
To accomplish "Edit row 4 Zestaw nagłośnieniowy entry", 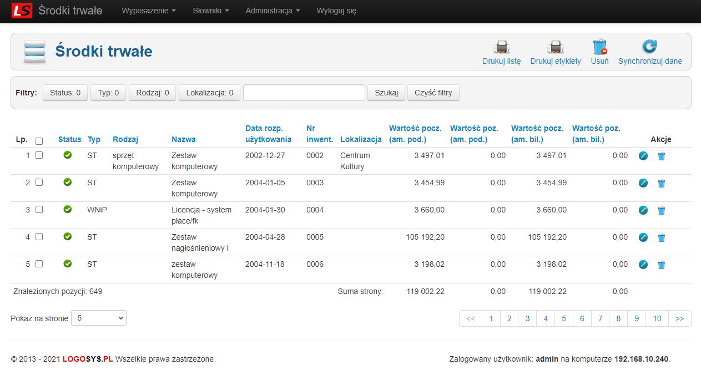I will pyautogui.click(x=643, y=237).
